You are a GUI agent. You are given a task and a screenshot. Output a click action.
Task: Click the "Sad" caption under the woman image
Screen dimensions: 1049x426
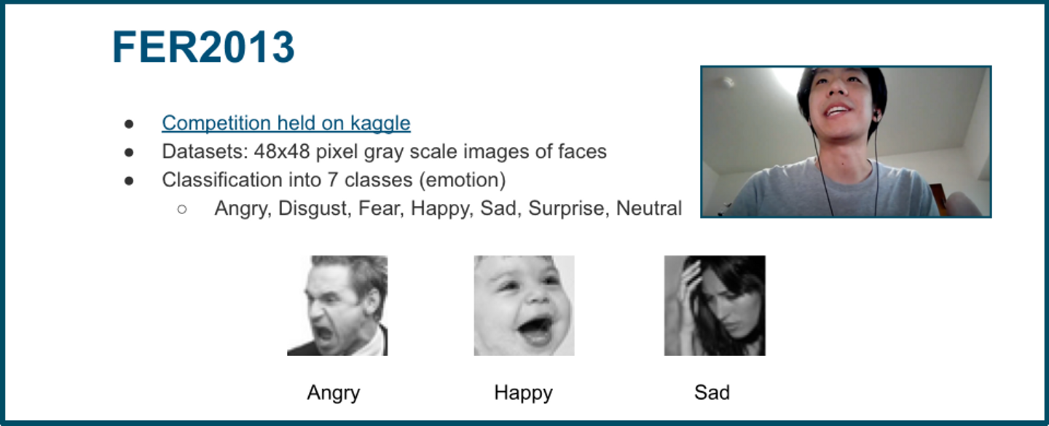pos(712,393)
